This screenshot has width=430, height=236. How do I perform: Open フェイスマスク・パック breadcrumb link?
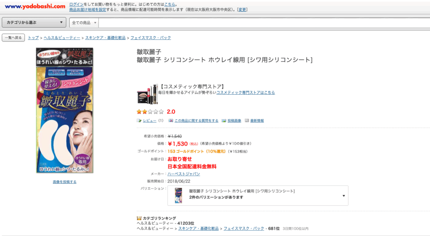[151, 38]
